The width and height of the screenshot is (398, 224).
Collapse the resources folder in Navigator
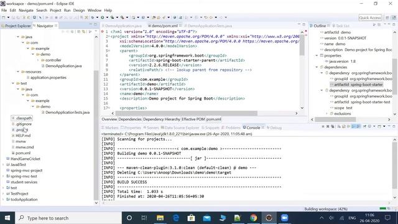pos(18,72)
